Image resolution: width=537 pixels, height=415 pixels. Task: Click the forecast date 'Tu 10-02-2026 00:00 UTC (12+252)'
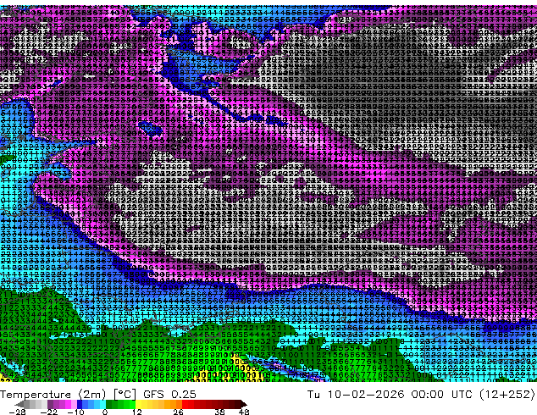(x=421, y=395)
